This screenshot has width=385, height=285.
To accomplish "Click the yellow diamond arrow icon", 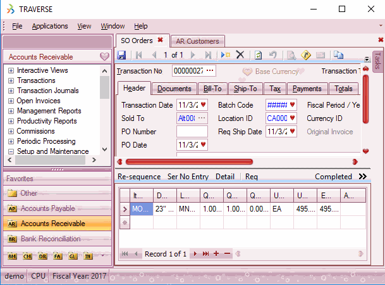I will click(x=306, y=55).
